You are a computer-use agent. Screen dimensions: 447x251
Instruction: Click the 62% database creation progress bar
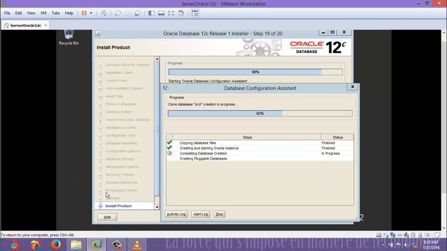click(x=260, y=114)
